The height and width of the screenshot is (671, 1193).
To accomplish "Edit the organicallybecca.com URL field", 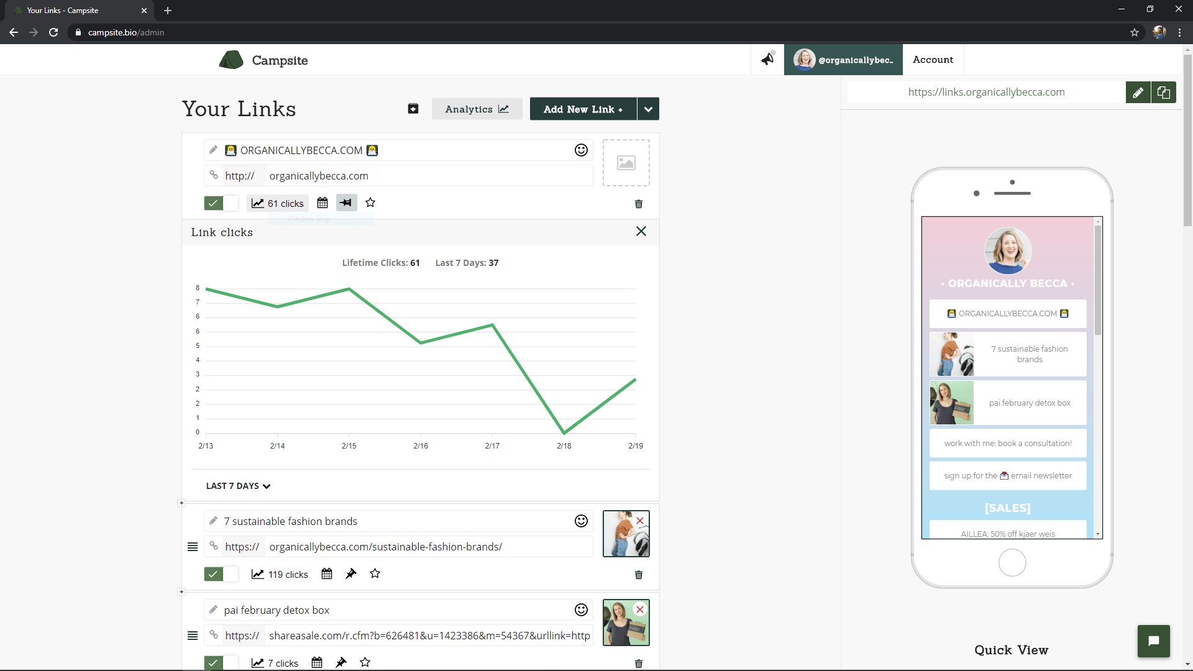I will tap(429, 176).
